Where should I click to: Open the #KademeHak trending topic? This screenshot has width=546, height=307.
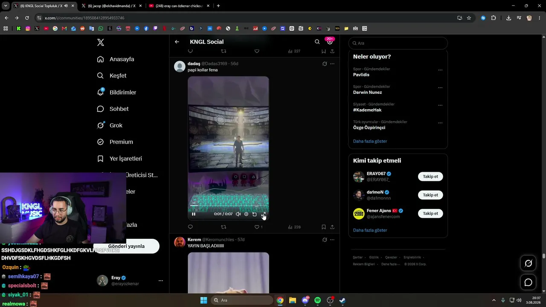[367, 110]
